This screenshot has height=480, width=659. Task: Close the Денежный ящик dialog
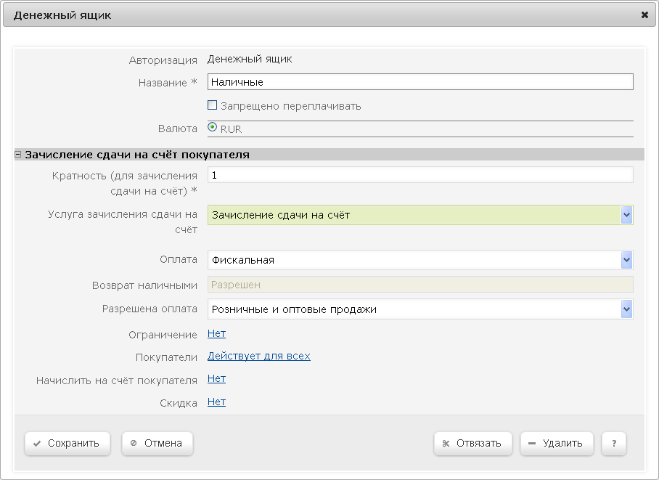pyautogui.click(x=644, y=15)
